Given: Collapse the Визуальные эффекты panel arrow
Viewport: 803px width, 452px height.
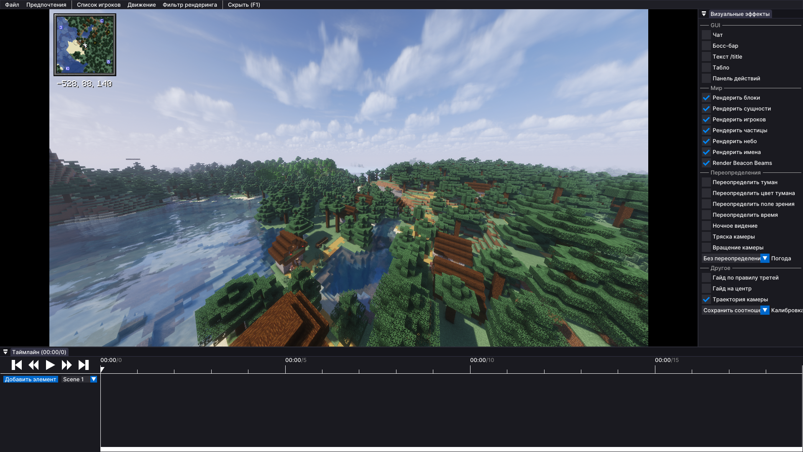Looking at the screenshot, I should [x=704, y=14].
